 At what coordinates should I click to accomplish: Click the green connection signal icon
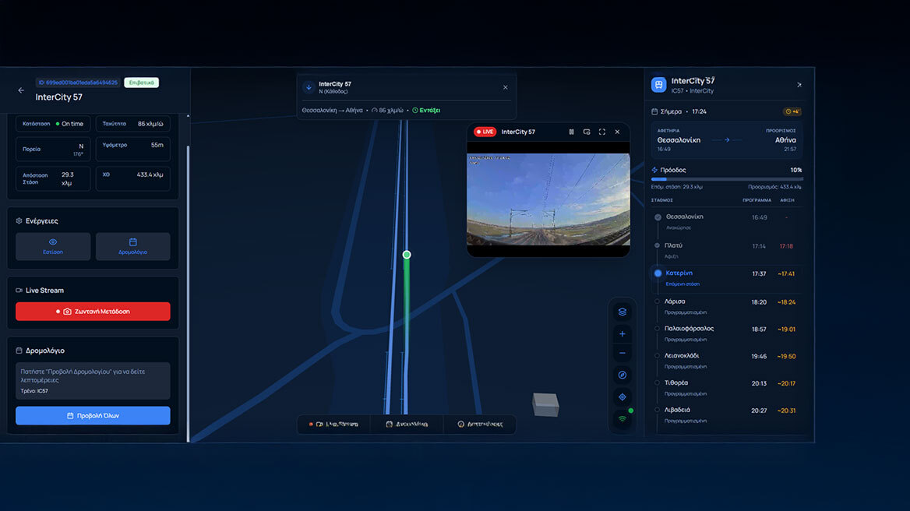622,418
